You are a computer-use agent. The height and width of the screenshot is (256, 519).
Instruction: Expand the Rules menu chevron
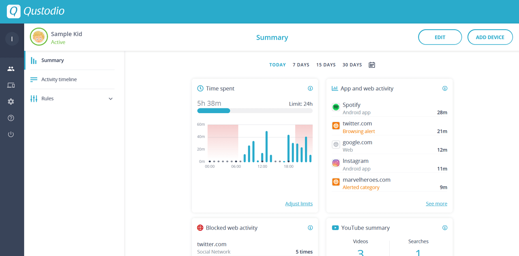tap(110, 99)
